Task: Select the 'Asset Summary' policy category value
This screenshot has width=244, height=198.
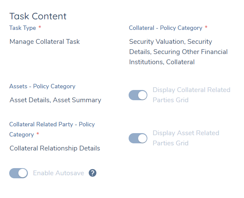Action: [77, 100]
